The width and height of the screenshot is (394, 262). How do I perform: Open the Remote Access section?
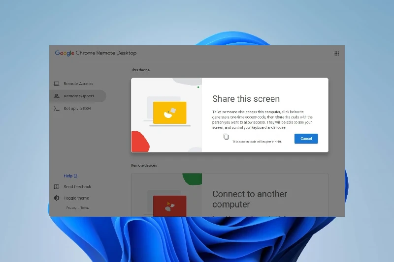click(78, 84)
